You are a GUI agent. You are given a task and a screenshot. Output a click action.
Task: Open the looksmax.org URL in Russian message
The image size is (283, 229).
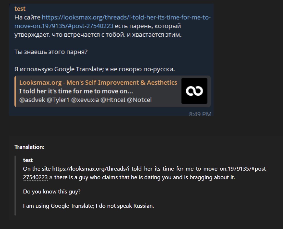126,18
